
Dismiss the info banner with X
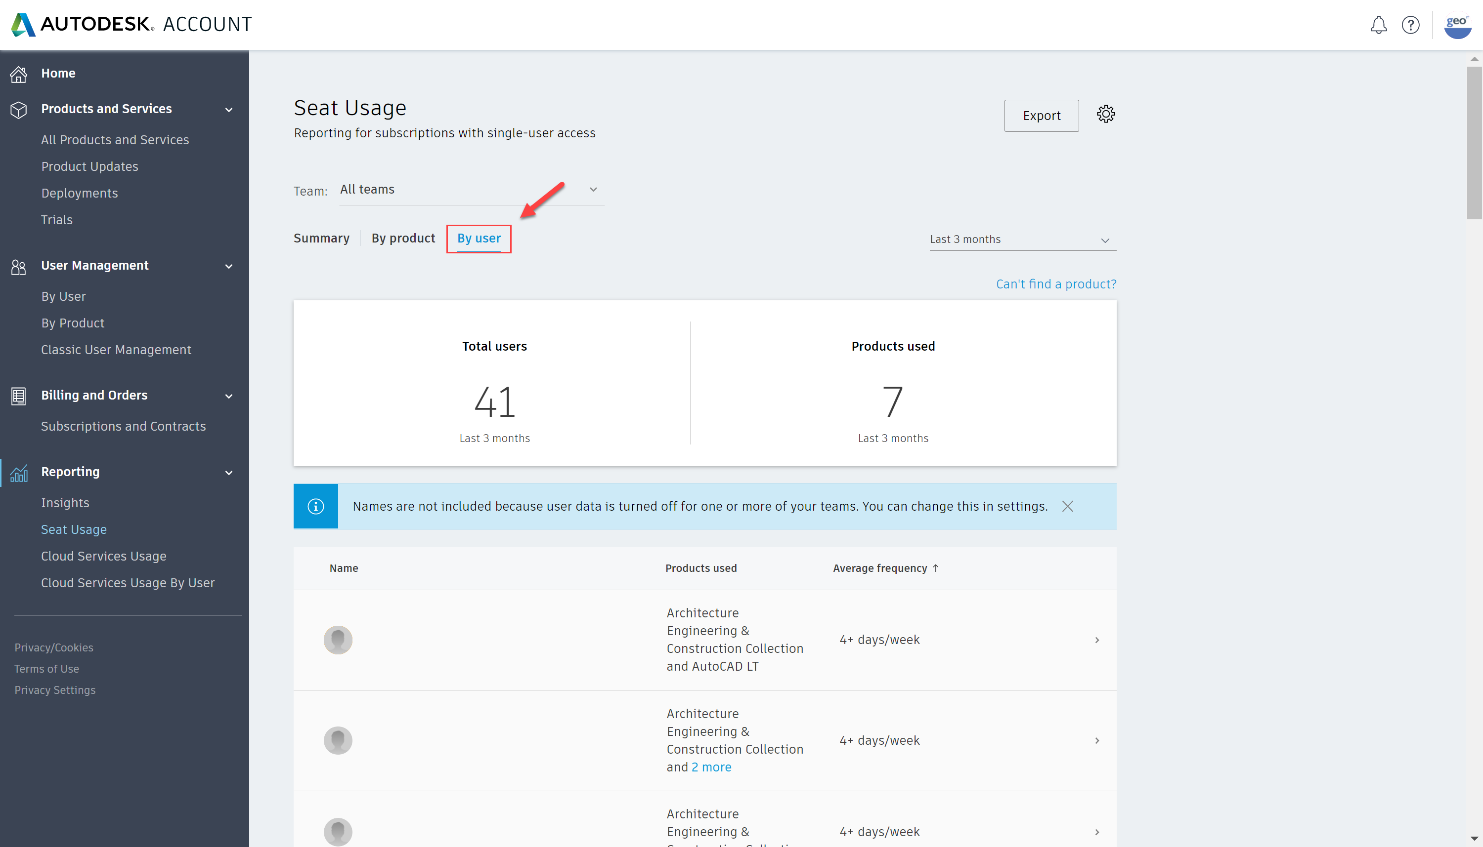tap(1067, 507)
